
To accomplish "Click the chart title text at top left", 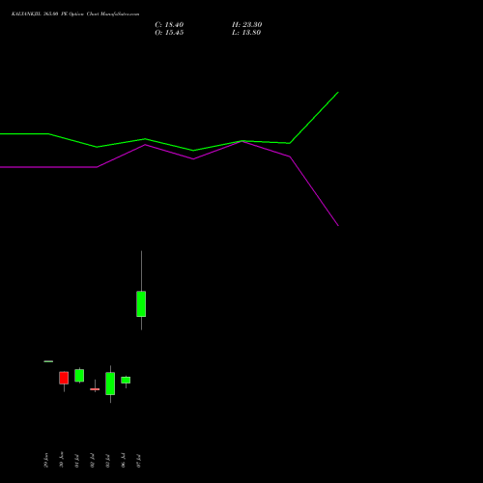I will coord(75,14).
